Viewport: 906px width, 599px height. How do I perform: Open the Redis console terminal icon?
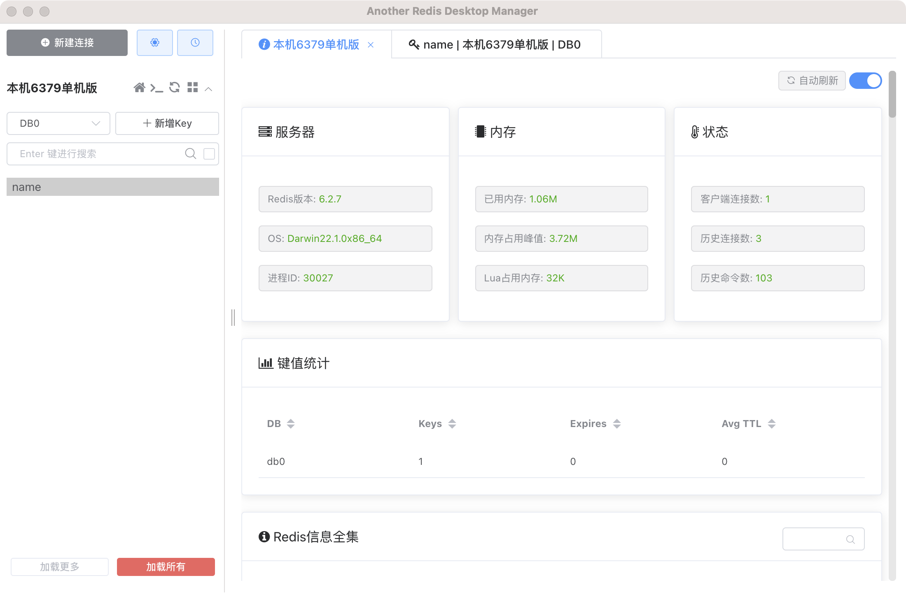[x=156, y=88]
